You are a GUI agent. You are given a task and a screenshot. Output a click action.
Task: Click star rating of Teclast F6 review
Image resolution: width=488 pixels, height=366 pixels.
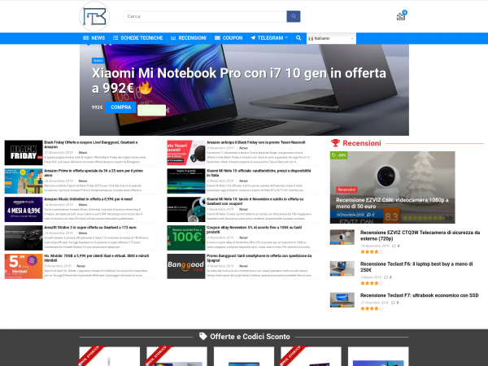click(372, 283)
